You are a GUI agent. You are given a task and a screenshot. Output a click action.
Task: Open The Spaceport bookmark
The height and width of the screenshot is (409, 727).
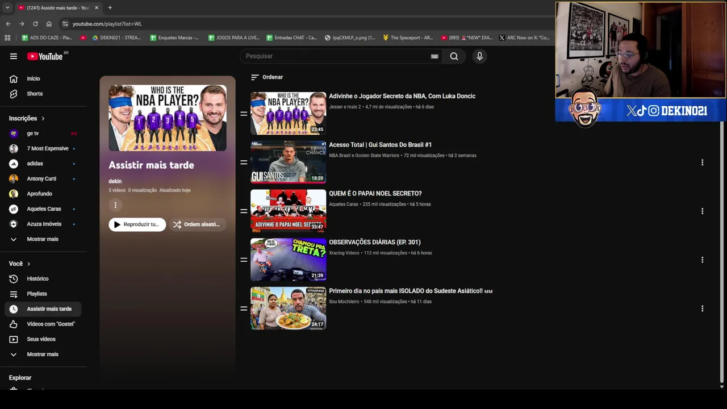[x=408, y=38]
